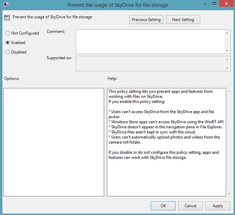Image resolution: width=235 pixels, height=215 pixels.
Task: Maximize the policy window
Action: [x=214, y=4]
